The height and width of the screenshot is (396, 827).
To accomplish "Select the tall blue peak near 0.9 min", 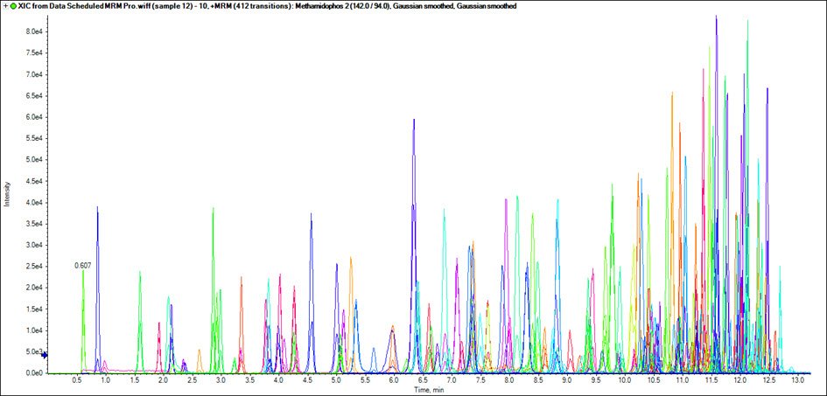I will click(x=97, y=208).
